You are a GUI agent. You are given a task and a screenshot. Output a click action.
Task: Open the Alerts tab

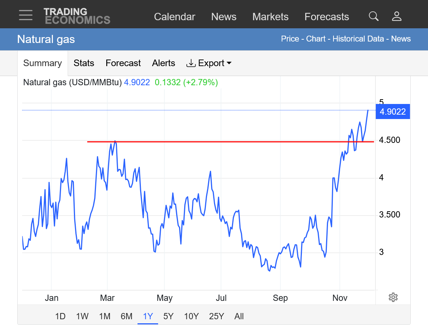(x=164, y=63)
